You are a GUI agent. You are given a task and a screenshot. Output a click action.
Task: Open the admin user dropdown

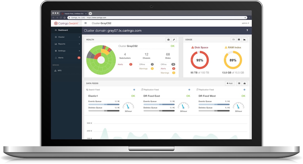(x=245, y=23)
